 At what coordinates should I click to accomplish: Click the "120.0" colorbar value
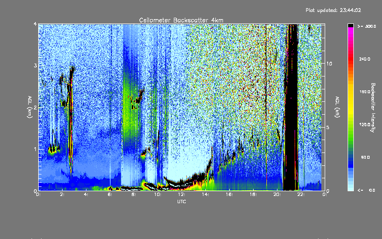pyautogui.click(x=365, y=124)
